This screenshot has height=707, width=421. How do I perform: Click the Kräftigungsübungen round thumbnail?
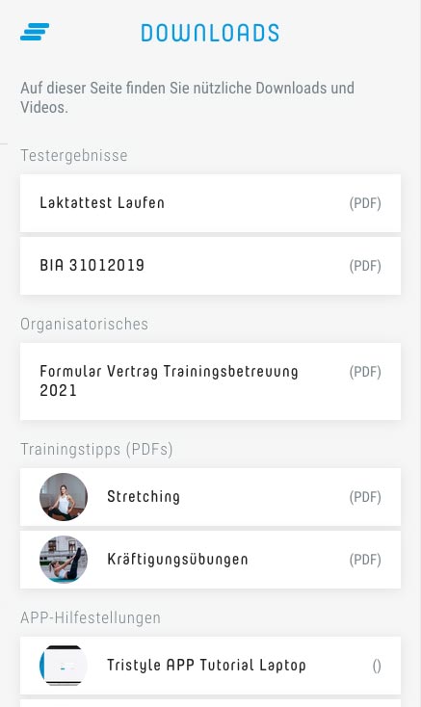coord(64,560)
